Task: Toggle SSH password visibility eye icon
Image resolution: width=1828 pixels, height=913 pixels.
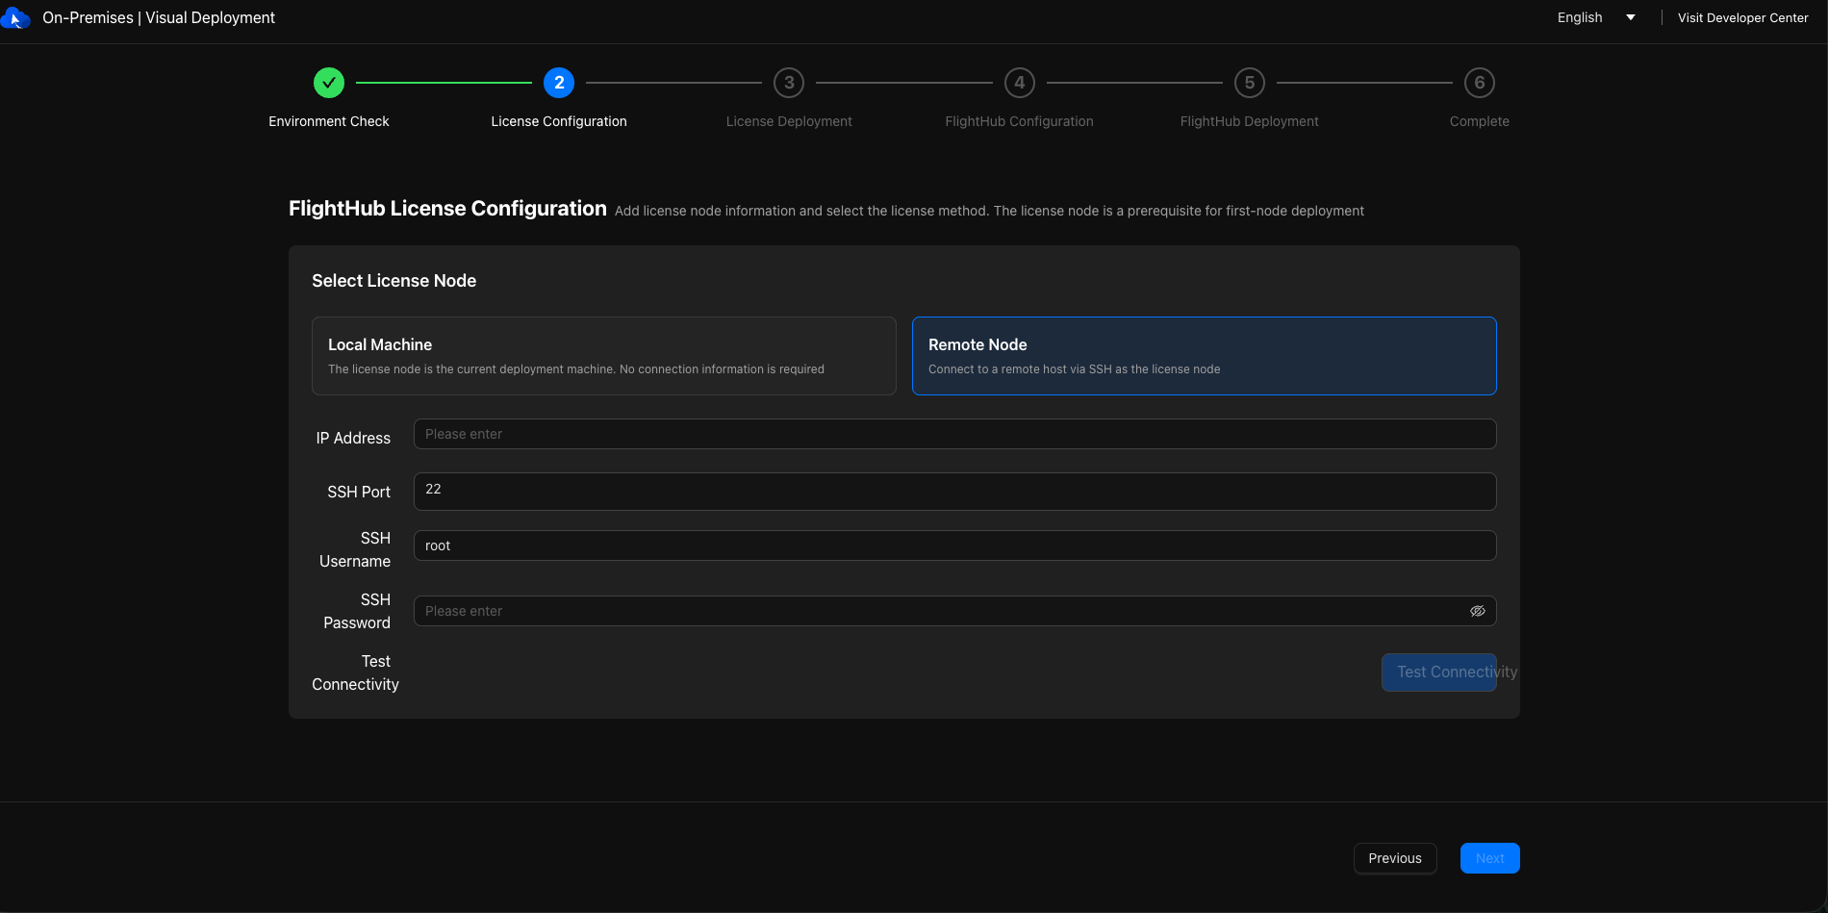Action: pos(1478,611)
